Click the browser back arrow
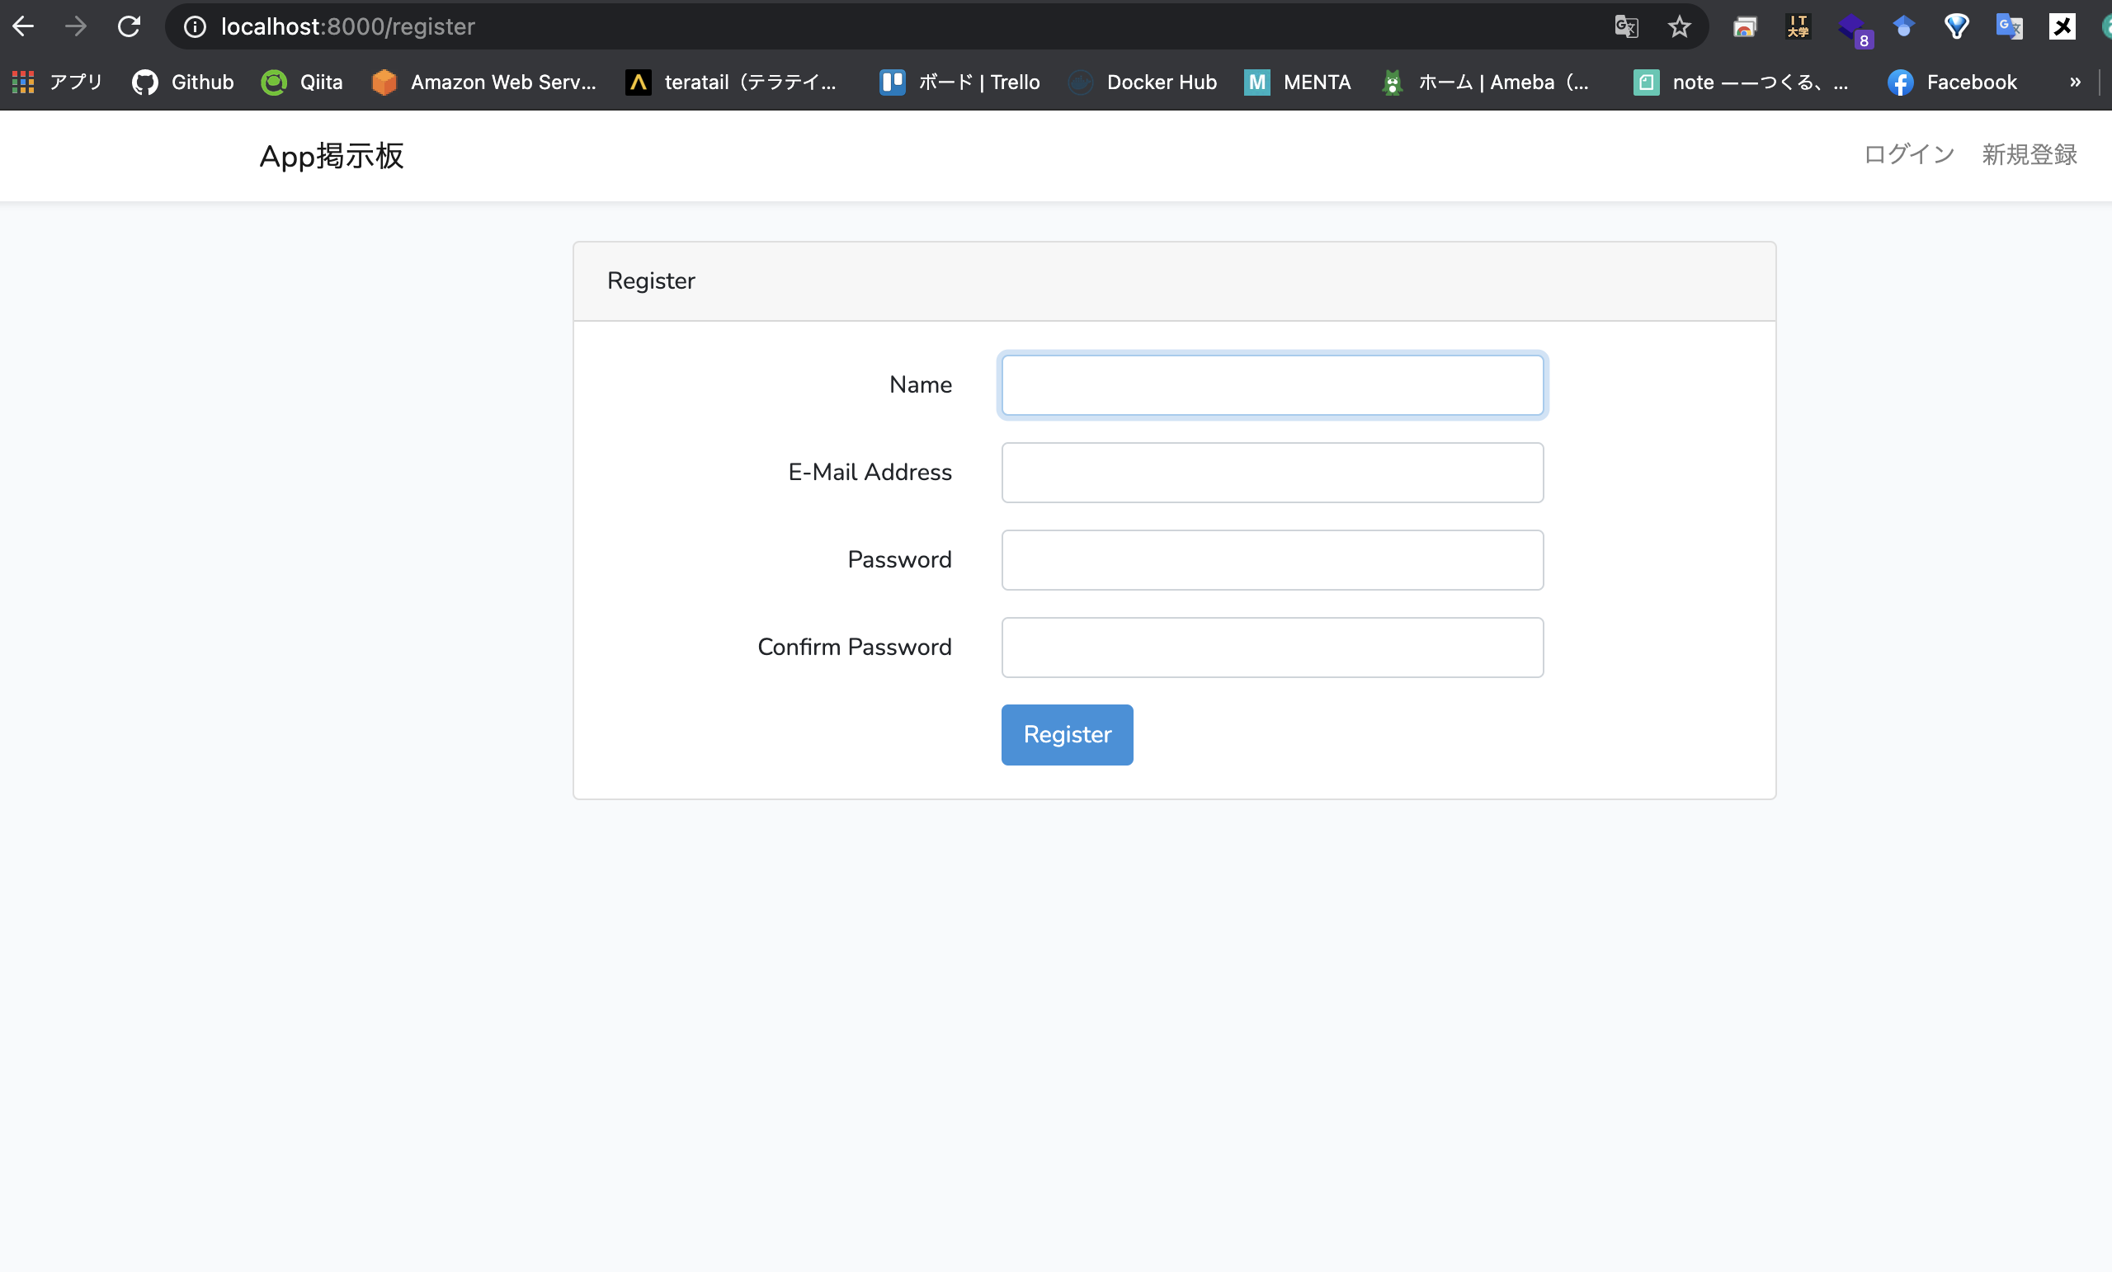The height and width of the screenshot is (1272, 2112). tap(23, 26)
